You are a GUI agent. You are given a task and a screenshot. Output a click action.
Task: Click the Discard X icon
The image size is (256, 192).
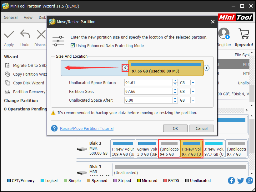pos(42,35)
